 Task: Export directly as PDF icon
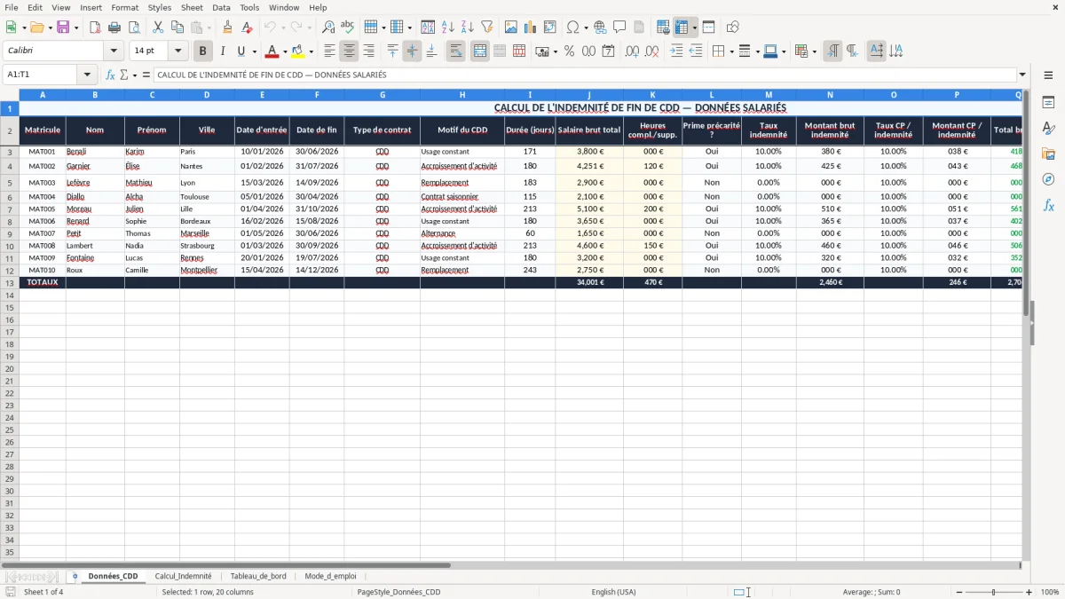pyautogui.click(x=95, y=28)
